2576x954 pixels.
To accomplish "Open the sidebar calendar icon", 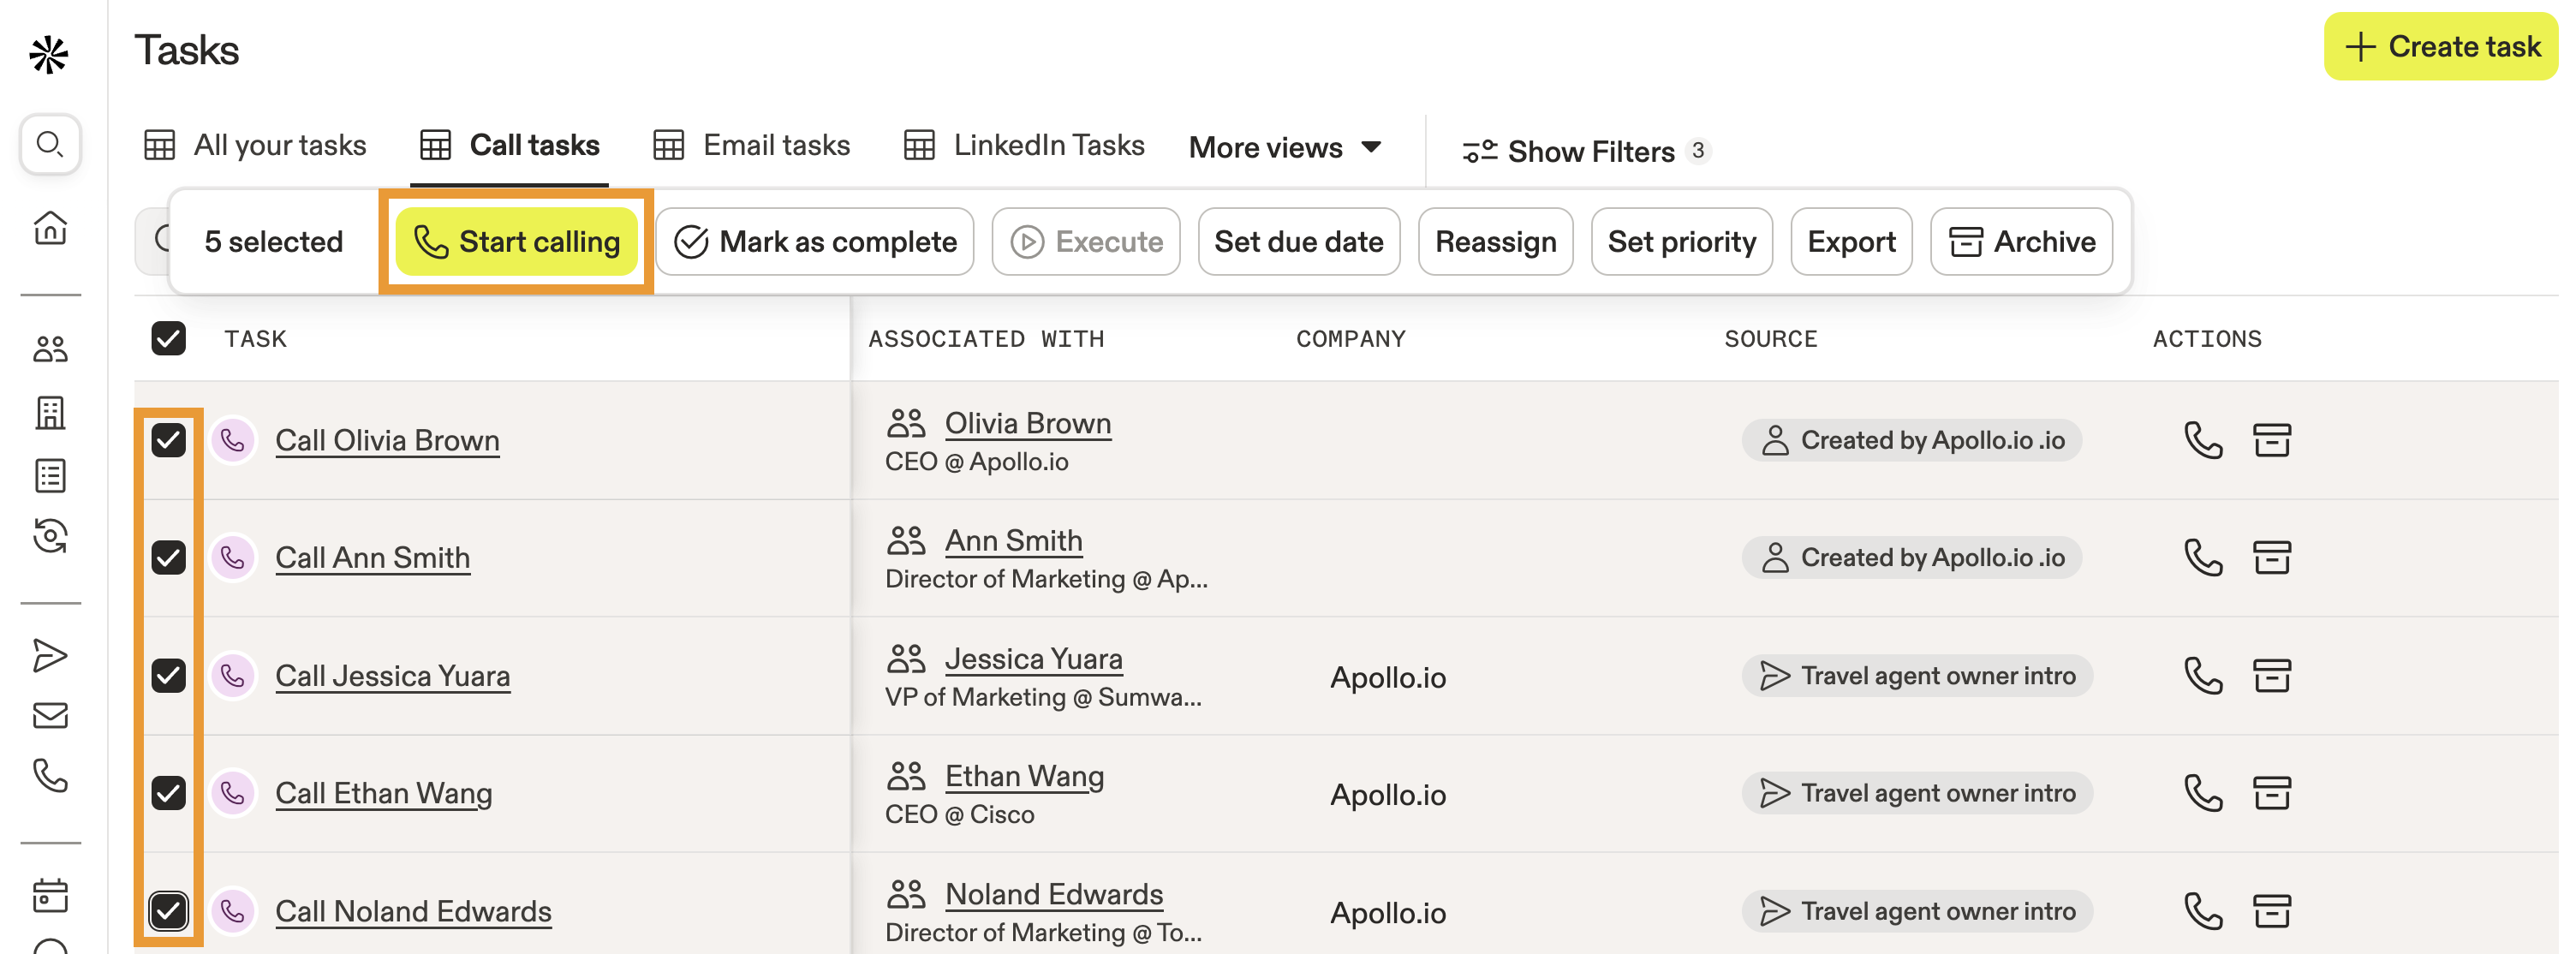I will pos(50,895).
